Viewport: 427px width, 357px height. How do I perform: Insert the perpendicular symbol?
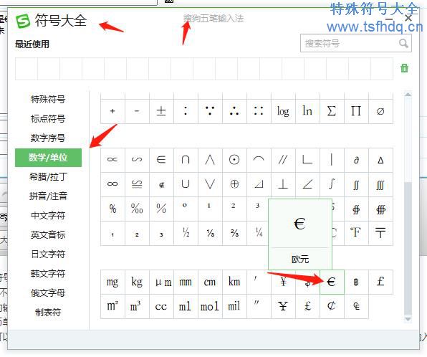tap(283, 184)
